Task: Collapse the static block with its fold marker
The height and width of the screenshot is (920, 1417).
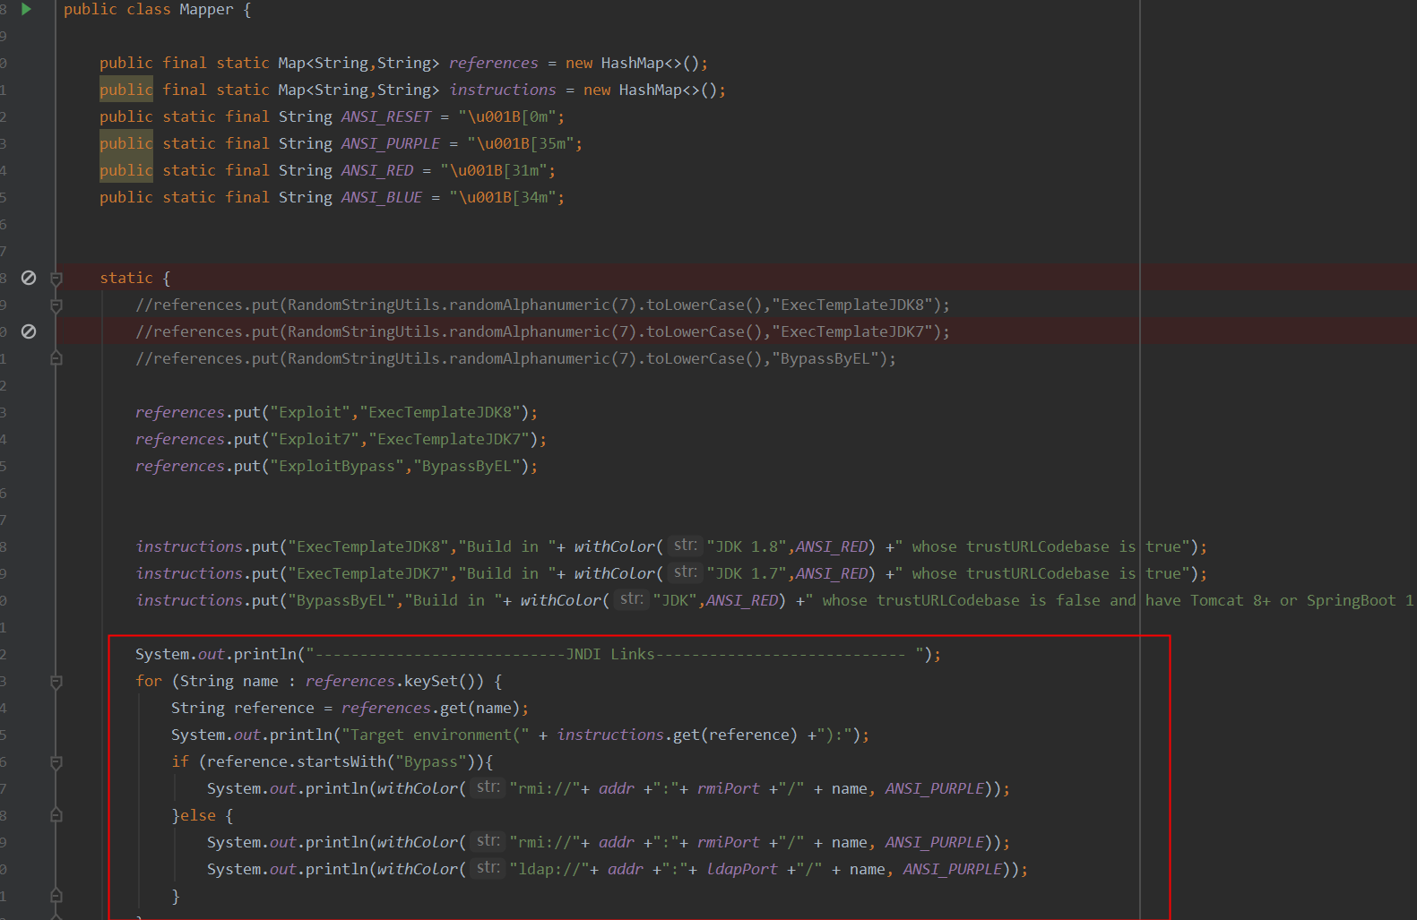Action: point(56,279)
